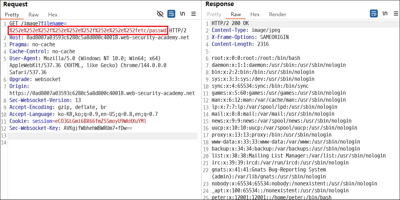The width and height of the screenshot is (400, 200).
Task: Switch to Request Raw tab
Action: tap(34, 15)
